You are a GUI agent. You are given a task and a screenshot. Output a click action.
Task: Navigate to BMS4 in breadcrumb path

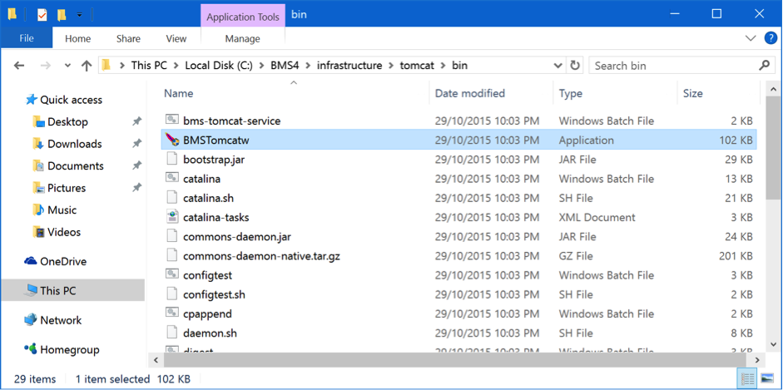point(285,66)
